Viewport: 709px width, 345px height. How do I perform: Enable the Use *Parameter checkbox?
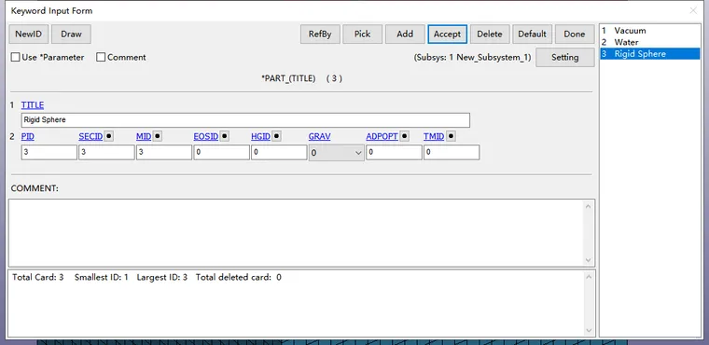[15, 58]
